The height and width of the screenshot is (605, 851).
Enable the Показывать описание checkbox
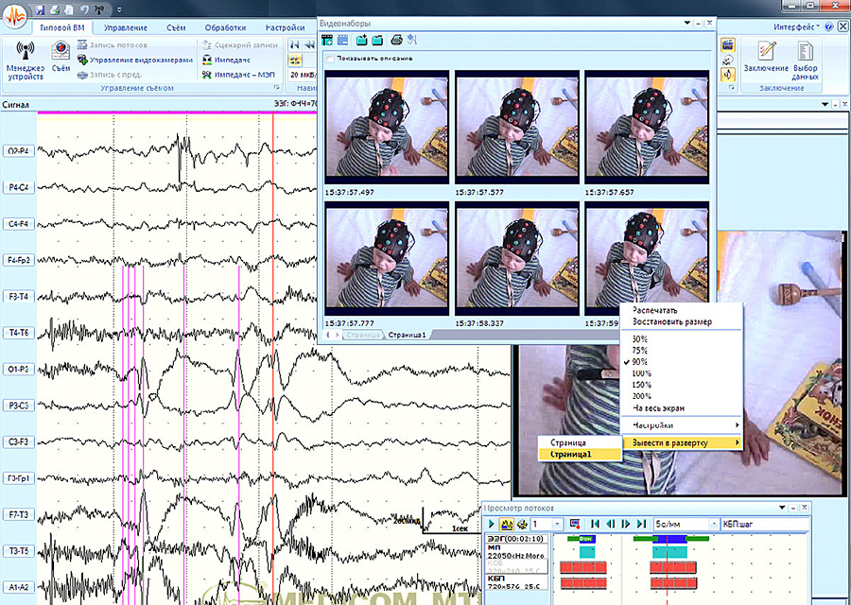pos(330,59)
